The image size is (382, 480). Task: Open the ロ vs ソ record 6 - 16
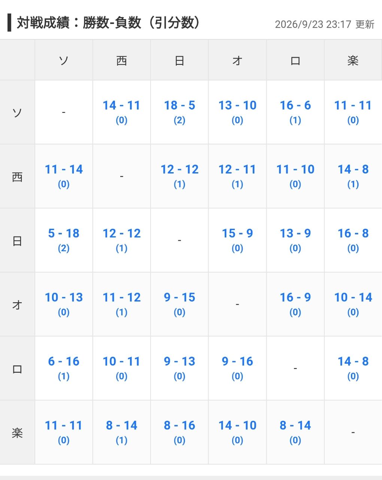click(x=64, y=368)
